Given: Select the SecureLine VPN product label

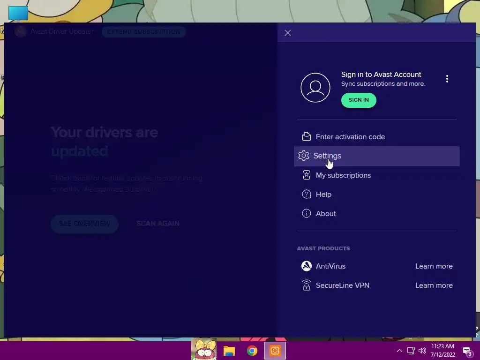Looking at the screenshot, I should pos(343,285).
